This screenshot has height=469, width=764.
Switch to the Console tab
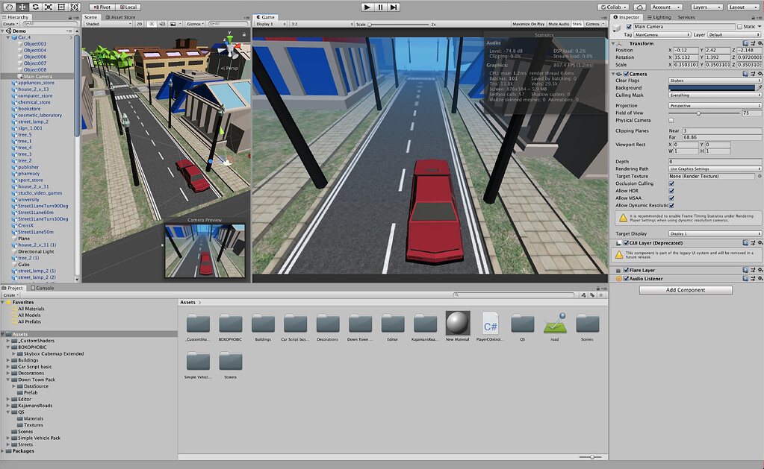coord(43,287)
